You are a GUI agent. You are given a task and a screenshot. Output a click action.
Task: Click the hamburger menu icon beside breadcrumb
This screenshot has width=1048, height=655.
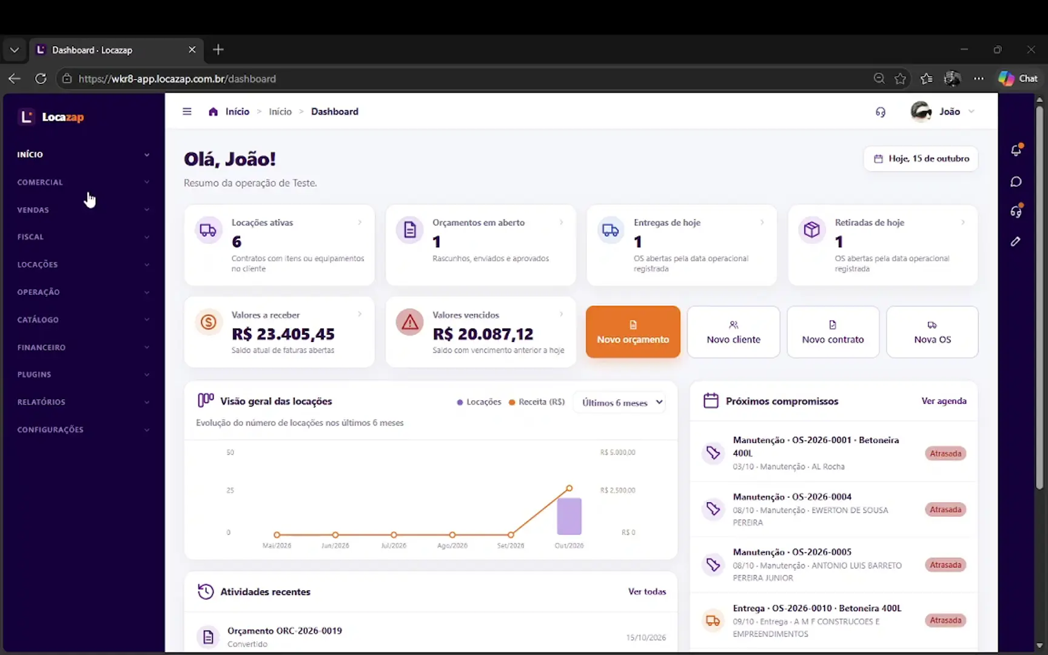click(187, 112)
